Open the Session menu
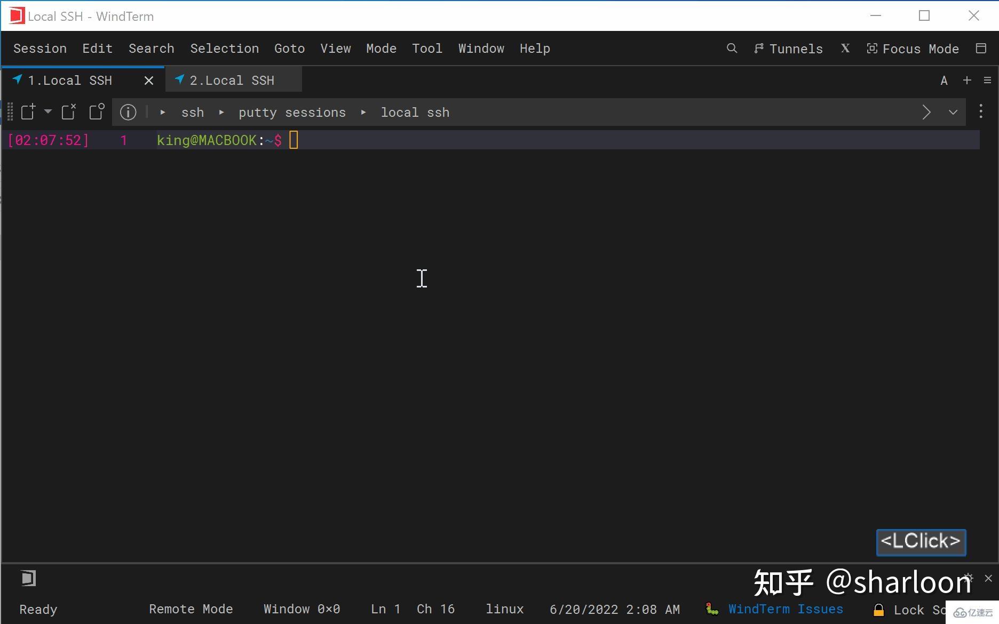Viewport: 999px width, 624px height. coord(39,48)
